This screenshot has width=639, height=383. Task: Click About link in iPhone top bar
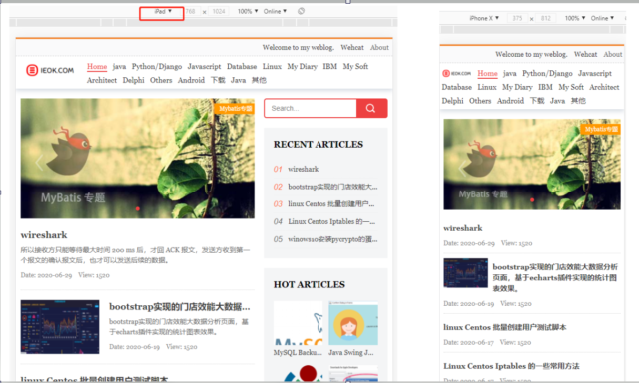(612, 54)
